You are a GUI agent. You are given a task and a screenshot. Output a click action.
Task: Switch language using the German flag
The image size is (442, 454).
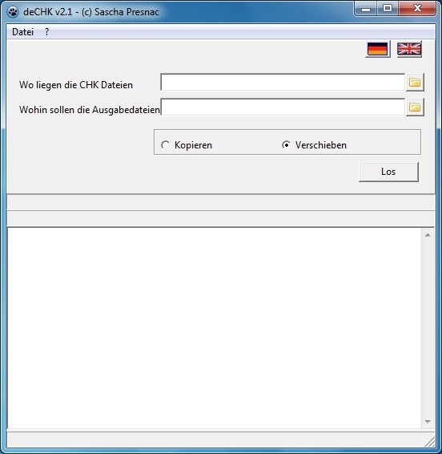click(x=377, y=49)
